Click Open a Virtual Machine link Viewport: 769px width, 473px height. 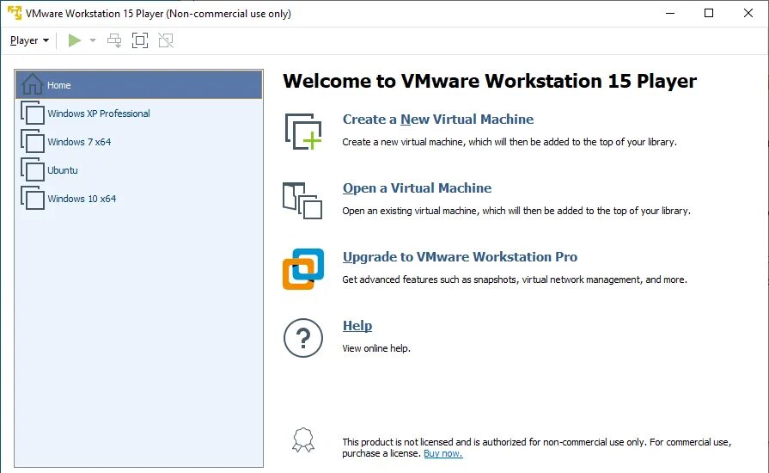417,188
